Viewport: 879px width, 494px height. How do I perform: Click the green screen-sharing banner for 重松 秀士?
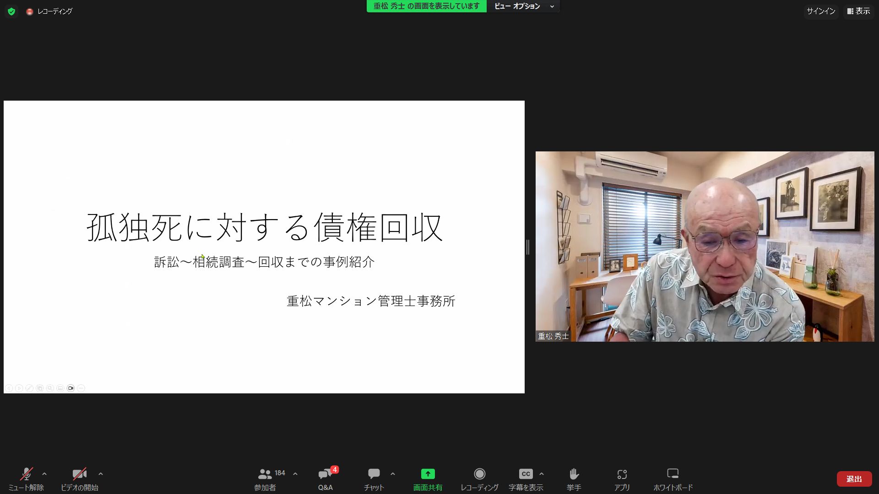click(x=426, y=6)
